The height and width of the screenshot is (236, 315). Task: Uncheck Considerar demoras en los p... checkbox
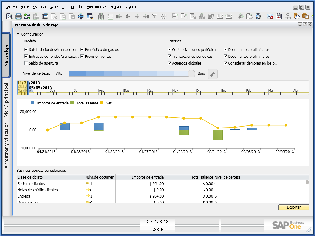[x=225, y=63]
